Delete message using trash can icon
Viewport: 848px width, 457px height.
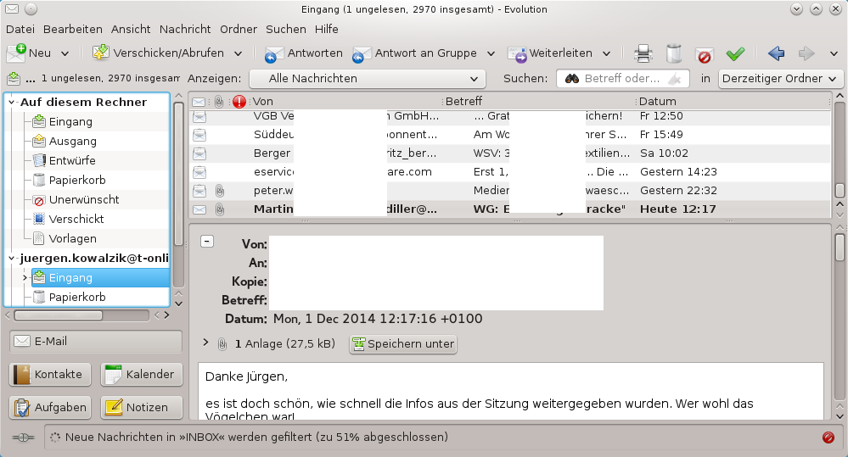pos(674,53)
